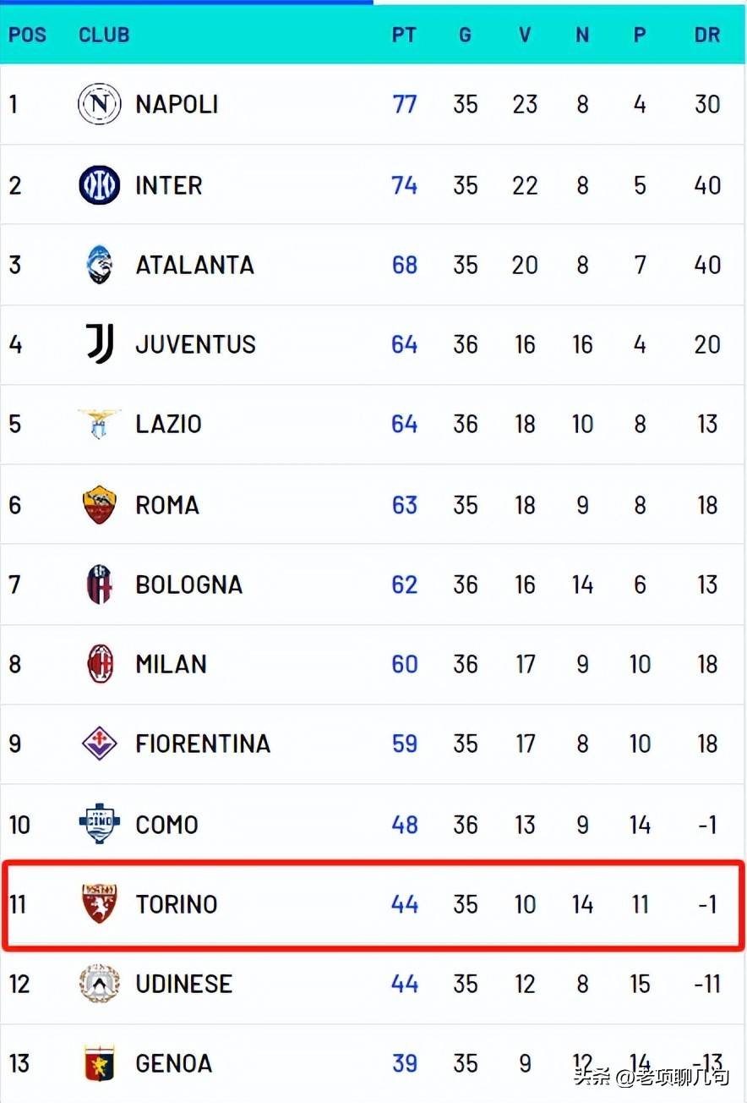Click the Roma club crest icon
The height and width of the screenshot is (1103, 747).
coord(100,505)
